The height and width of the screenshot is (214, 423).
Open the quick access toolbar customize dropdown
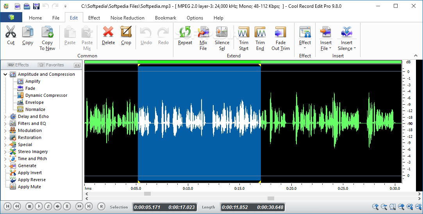click(x=65, y=6)
